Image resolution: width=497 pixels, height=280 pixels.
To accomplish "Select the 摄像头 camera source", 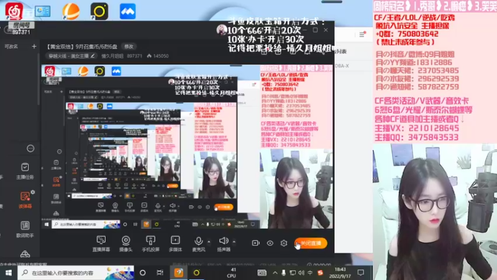I will point(126,243).
